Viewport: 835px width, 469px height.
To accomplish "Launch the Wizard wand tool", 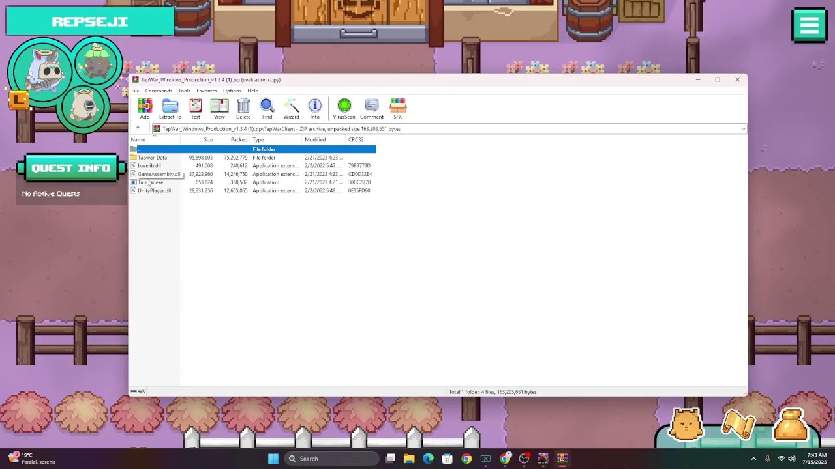I will coord(291,109).
